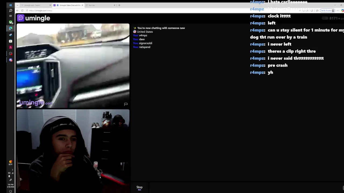The height and width of the screenshot is (193, 344).
Task: Open Task View in the taskbar
Action: tap(10, 16)
